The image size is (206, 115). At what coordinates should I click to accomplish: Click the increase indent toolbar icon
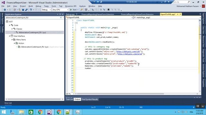[x=104, y=10]
